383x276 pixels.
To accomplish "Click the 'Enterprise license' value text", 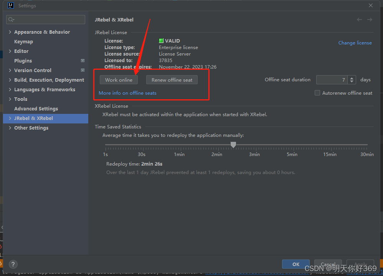I will [x=178, y=48].
